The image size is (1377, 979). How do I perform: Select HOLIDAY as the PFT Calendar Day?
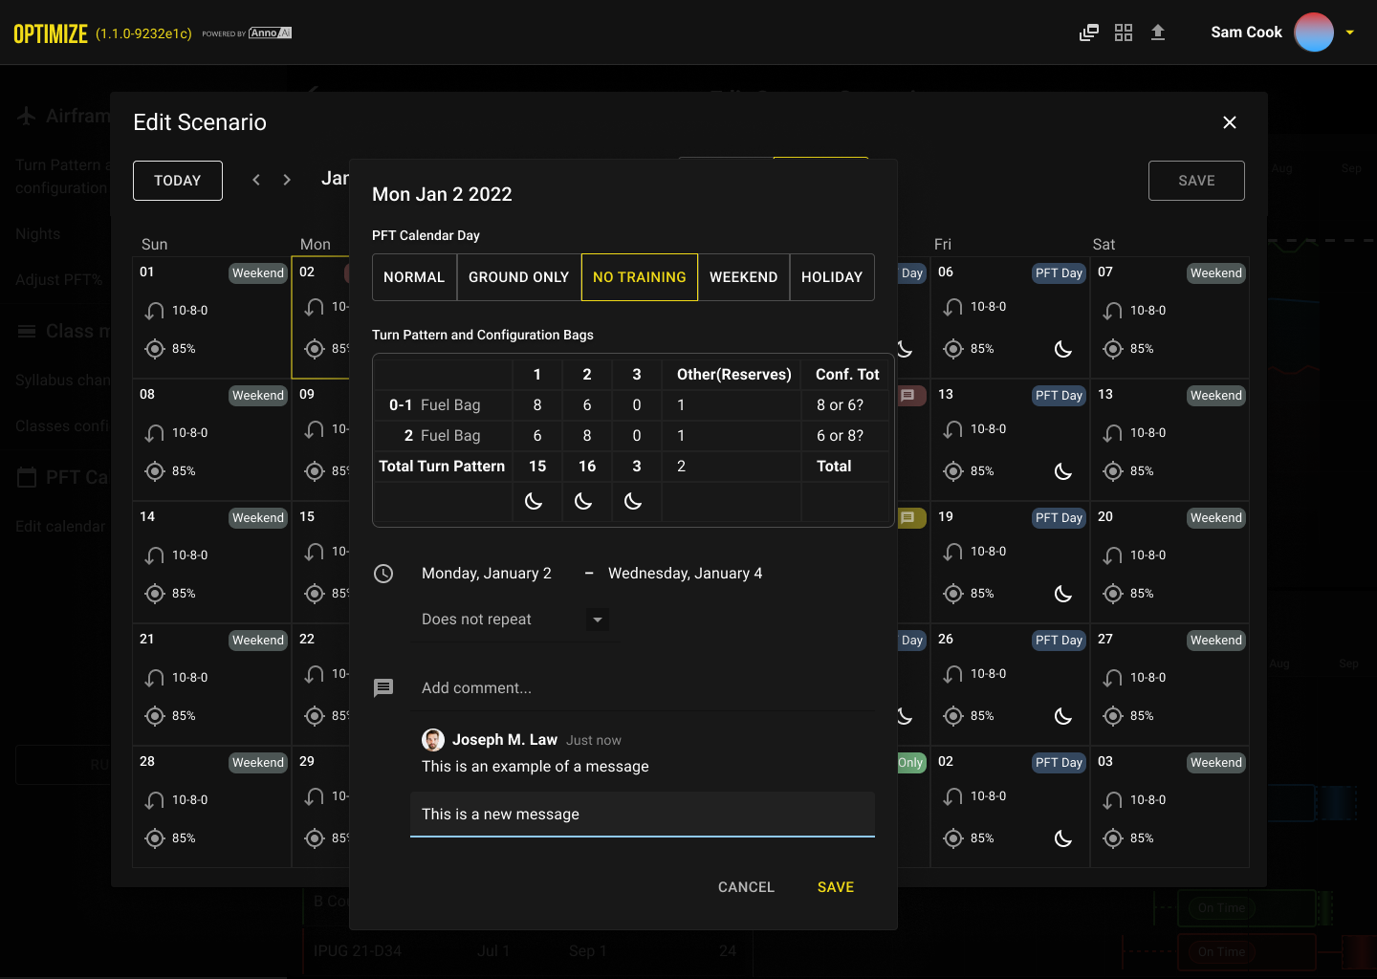click(832, 276)
